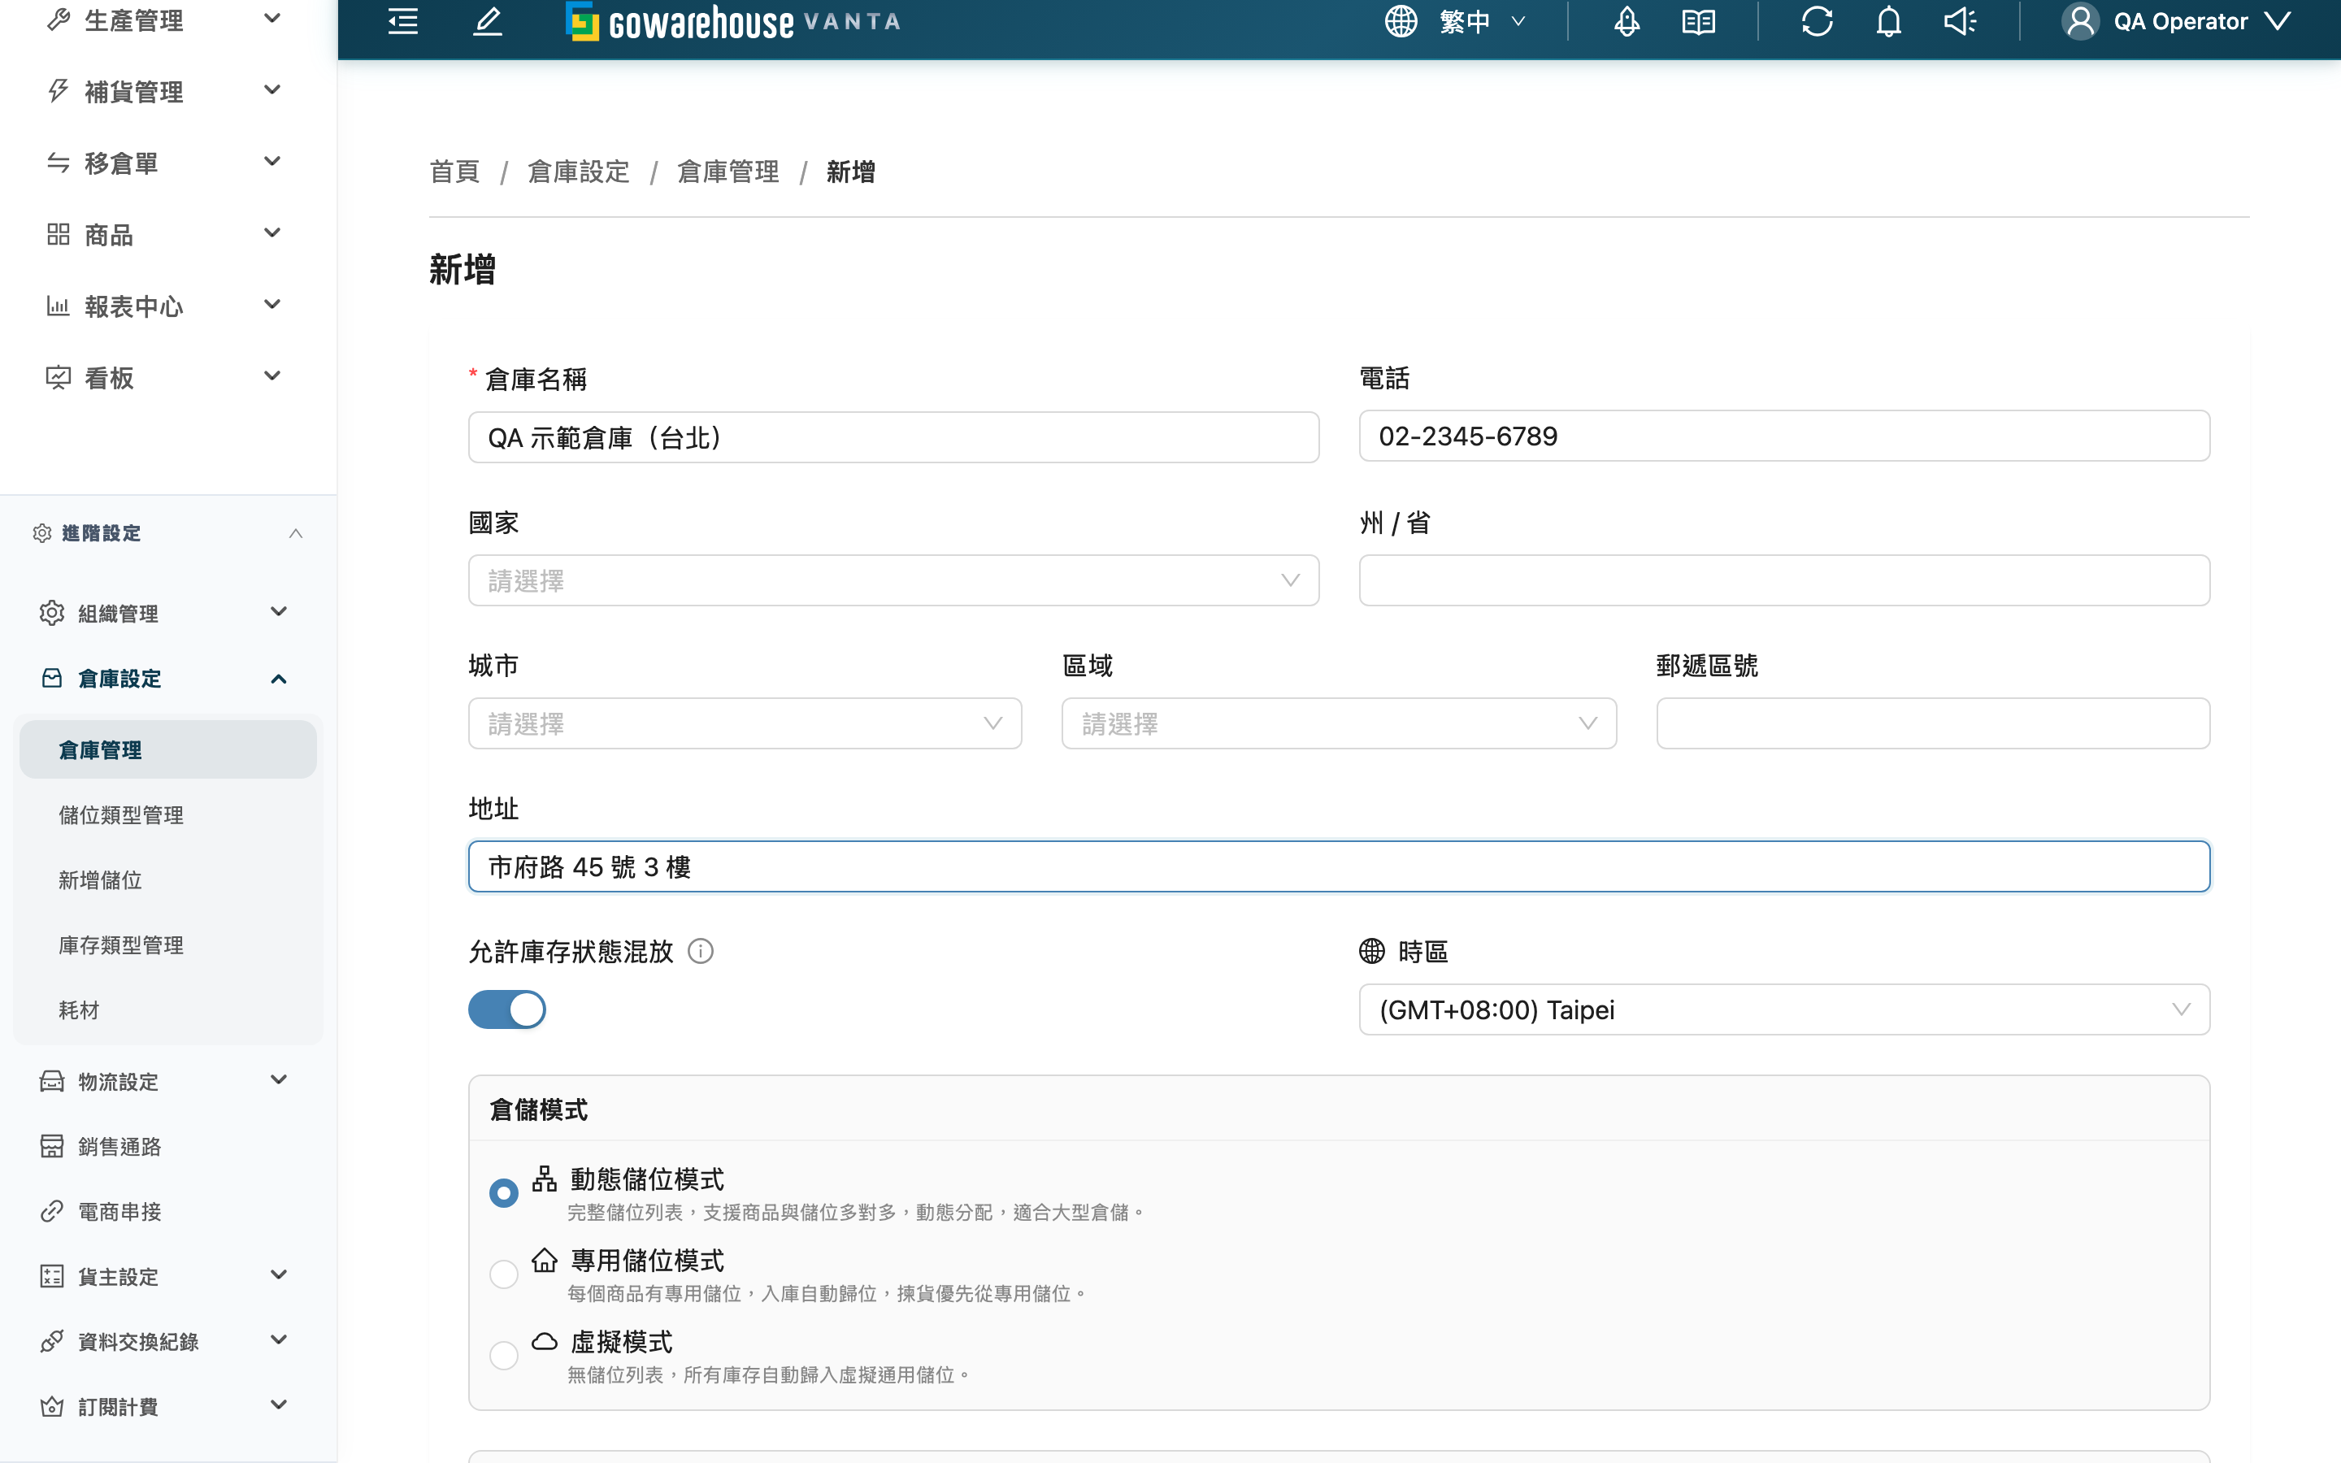This screenshot has width=2341, height=1463.
Task: Expand the 物流設定 menu chevron
Action: tap(279, 1080)
